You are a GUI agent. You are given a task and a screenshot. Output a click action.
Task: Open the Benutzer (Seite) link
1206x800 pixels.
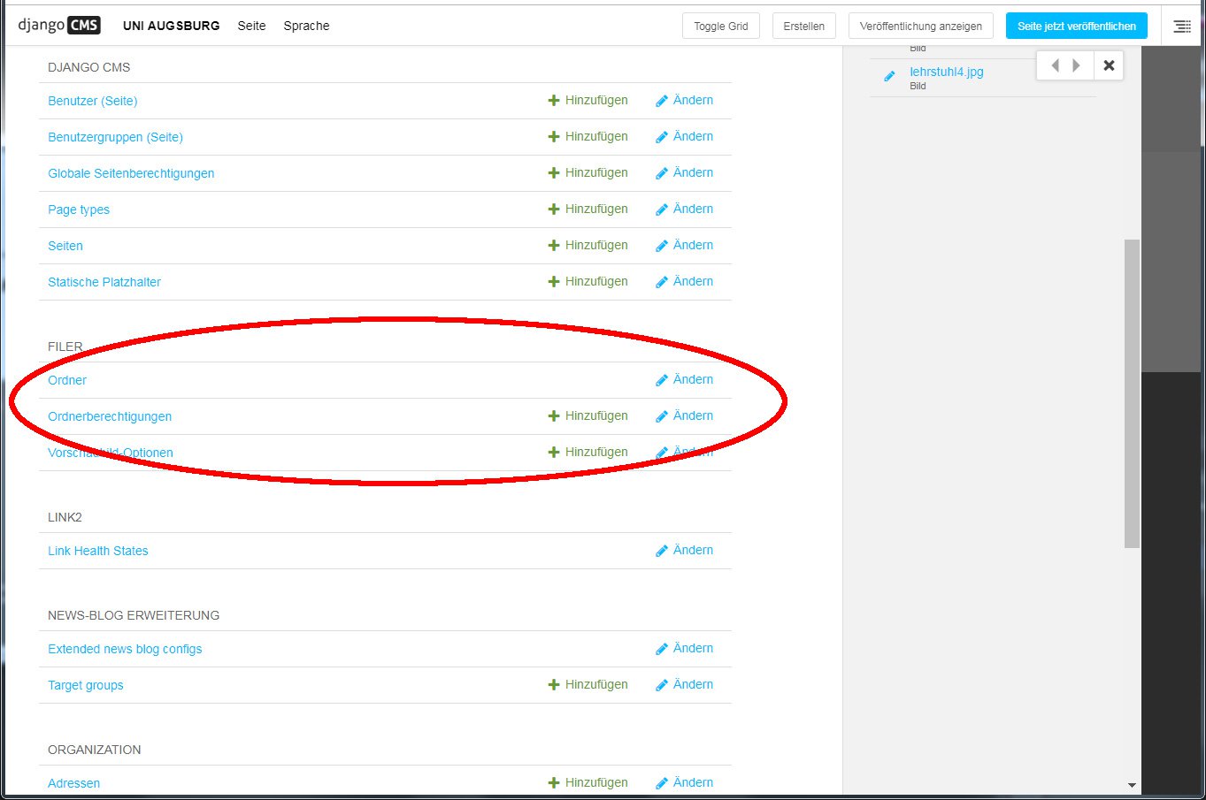(93, 101)
